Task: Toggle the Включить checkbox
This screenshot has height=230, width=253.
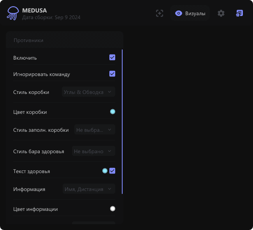Action: (x=112, y=58)
